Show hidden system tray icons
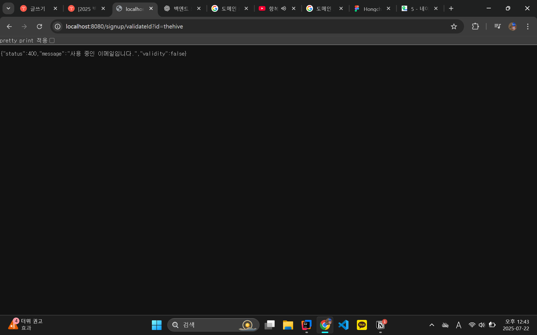Viewport: 537px width, 335px height. click(432, 325)
